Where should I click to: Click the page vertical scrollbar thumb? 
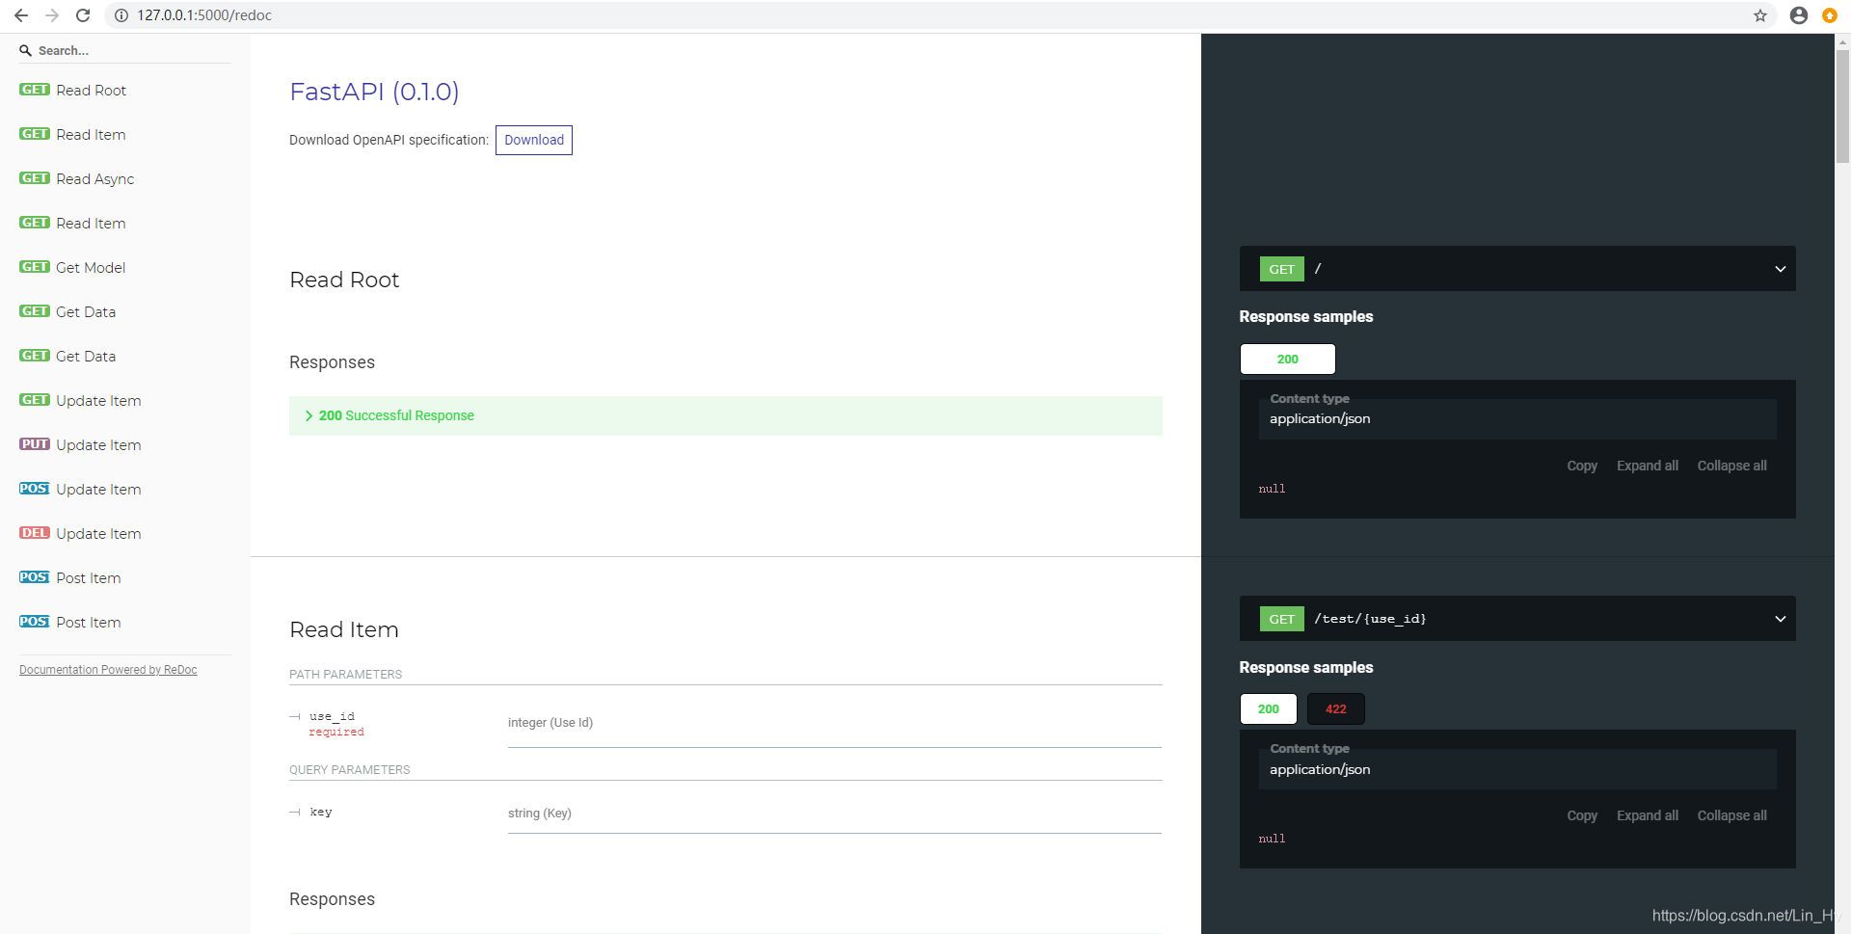[1842, 106]
